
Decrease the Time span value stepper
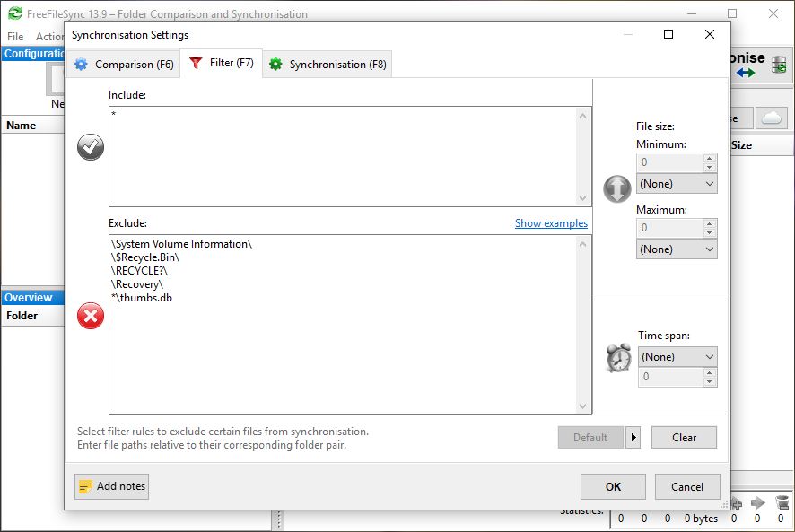point(710,381)
